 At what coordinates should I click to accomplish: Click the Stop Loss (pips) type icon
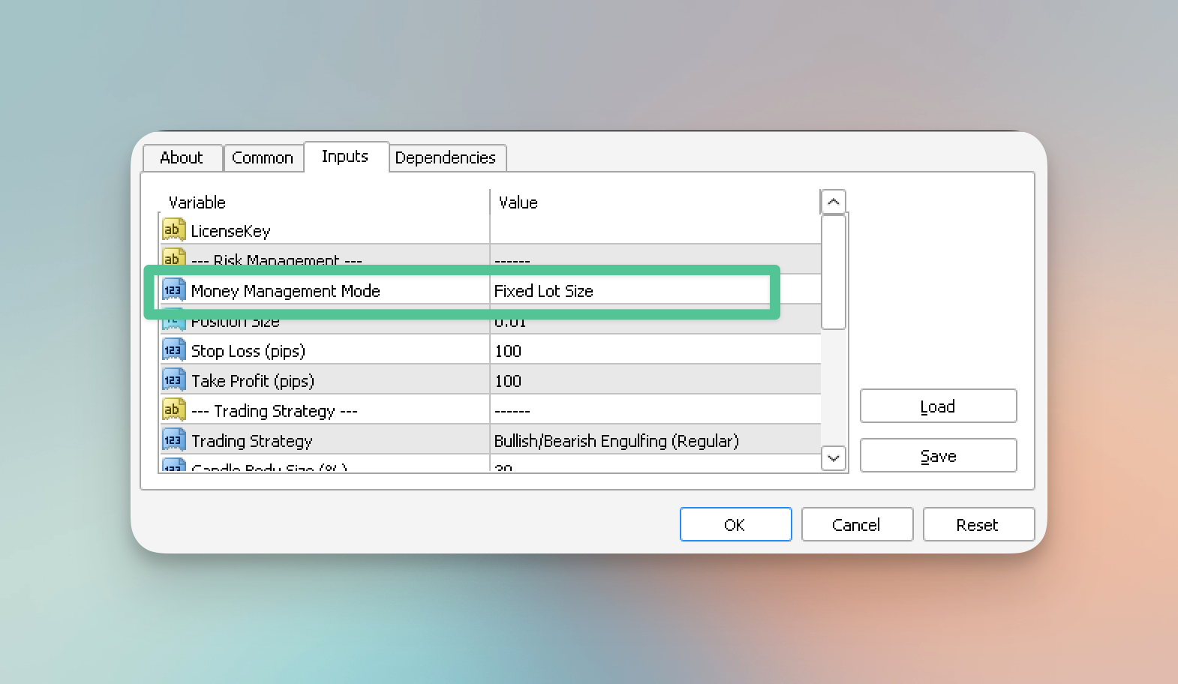pos(173,350)
